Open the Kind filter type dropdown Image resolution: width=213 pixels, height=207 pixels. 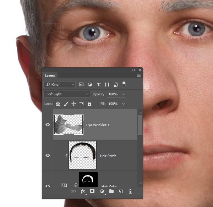pyautogui.click(x=60, y=85)
